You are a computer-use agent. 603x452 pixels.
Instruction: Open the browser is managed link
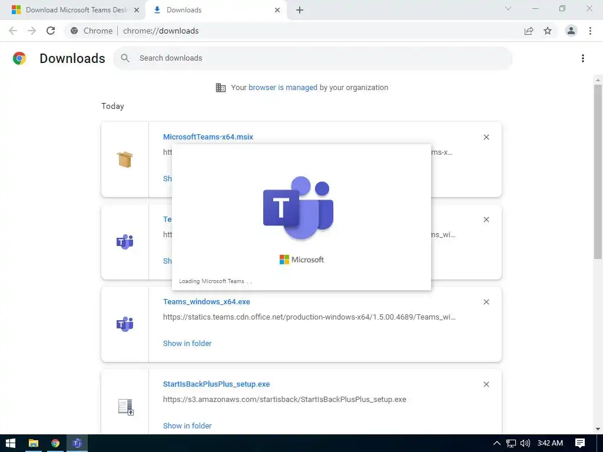[x=283, y=88]
